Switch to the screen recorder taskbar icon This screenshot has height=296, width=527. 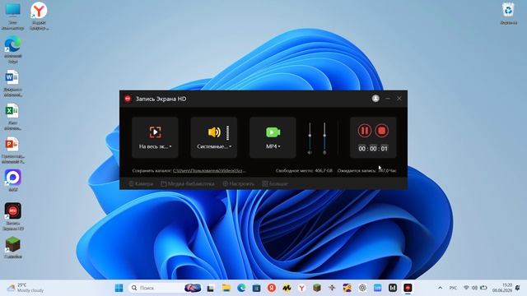pyautogui.click(x=408, y=288)
